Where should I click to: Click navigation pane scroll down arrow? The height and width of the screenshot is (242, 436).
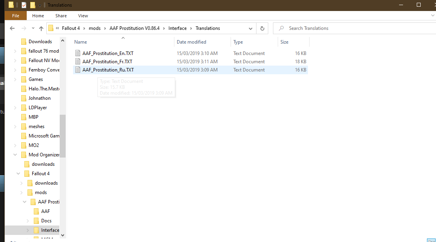pyautogui.click(x=62, y=235)
